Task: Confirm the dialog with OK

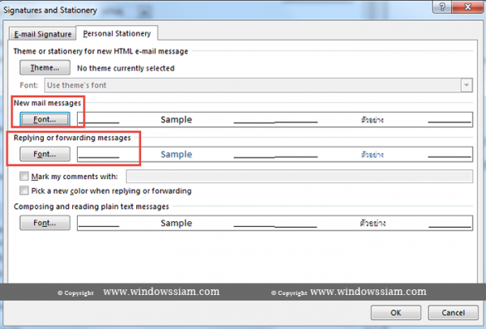Action: 396,313
